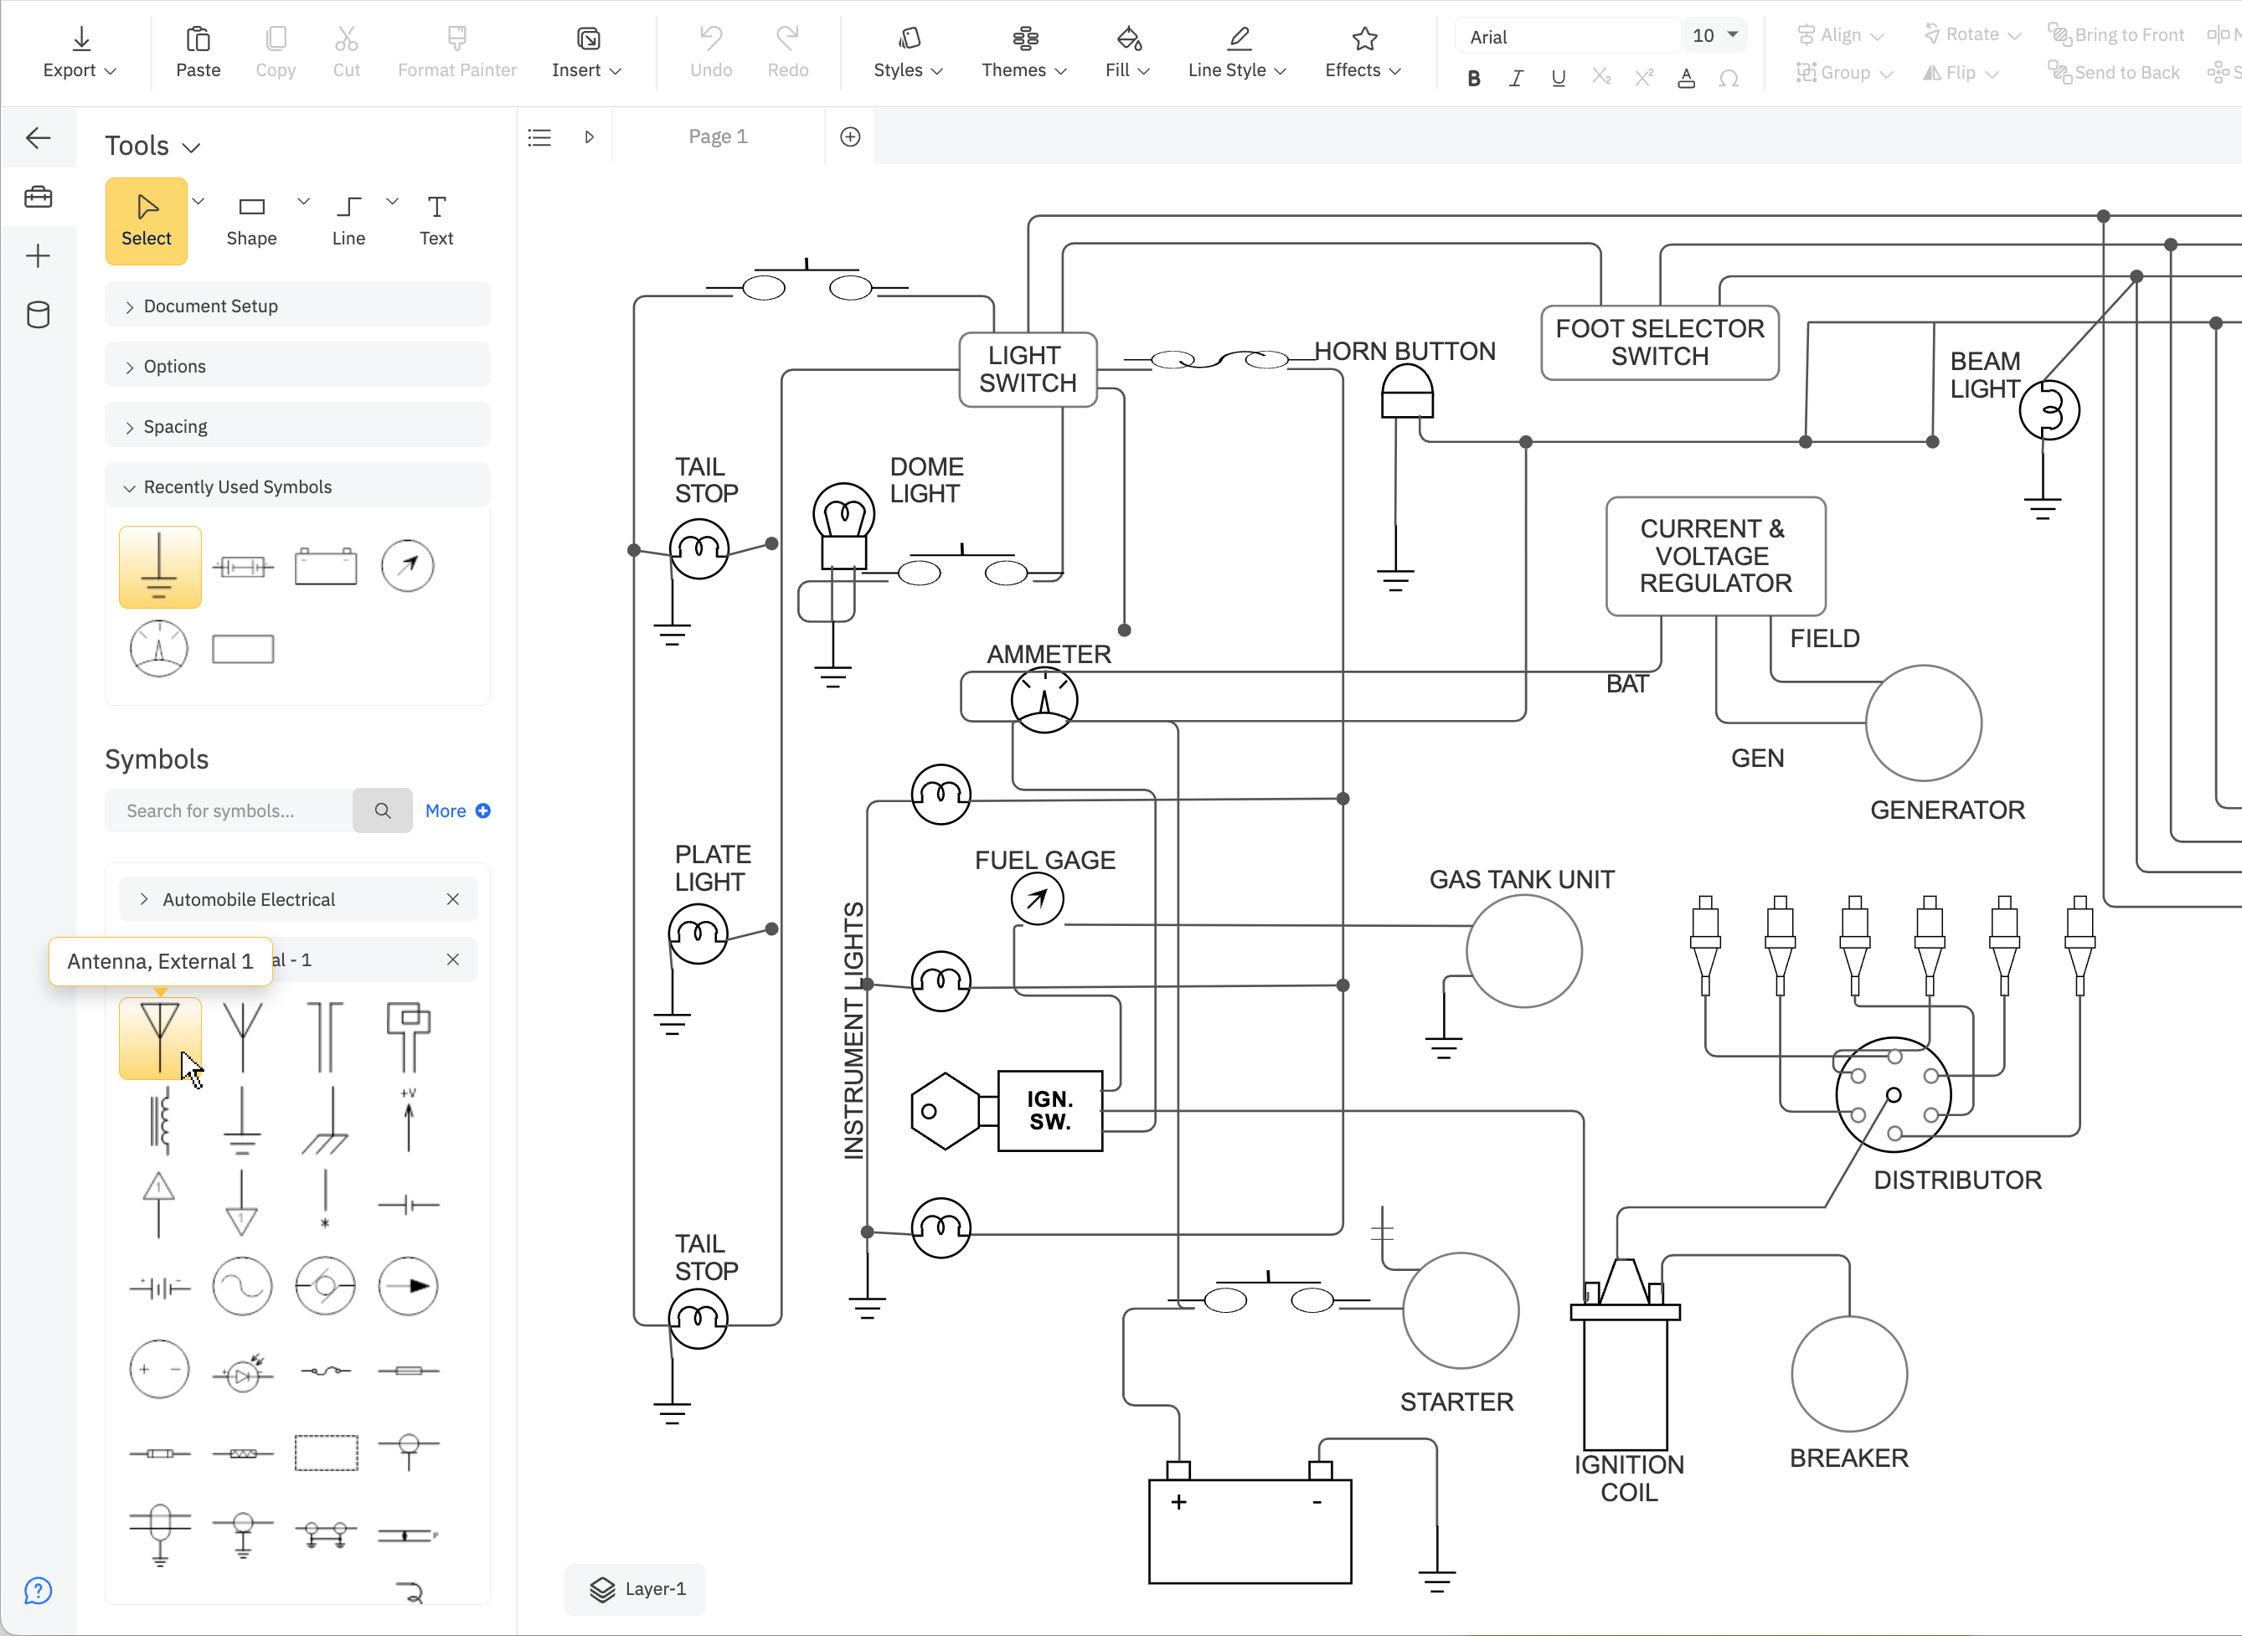Expand the Automobile Electrical symbols

coord(147,900)
